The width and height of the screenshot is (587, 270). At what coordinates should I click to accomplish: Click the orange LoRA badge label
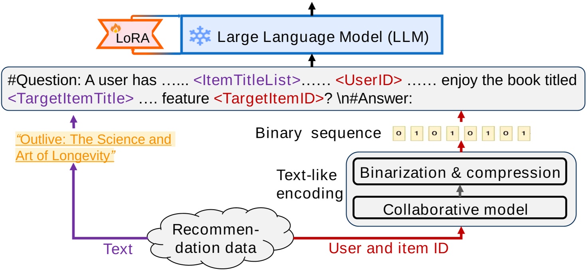[132, 38]
